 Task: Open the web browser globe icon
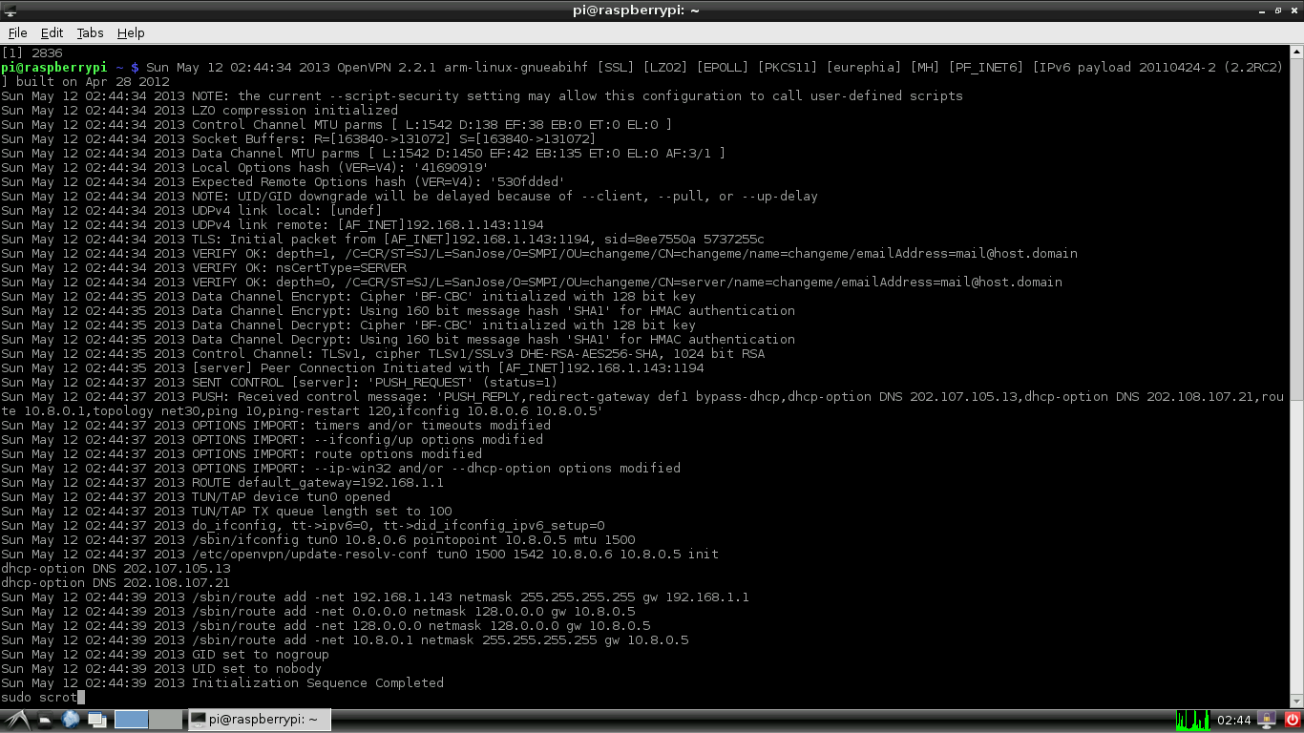pos(71,720)
